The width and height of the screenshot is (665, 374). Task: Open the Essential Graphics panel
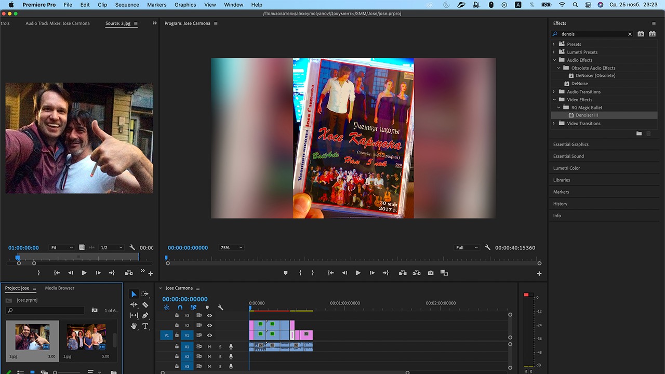(x=570, y=144)
